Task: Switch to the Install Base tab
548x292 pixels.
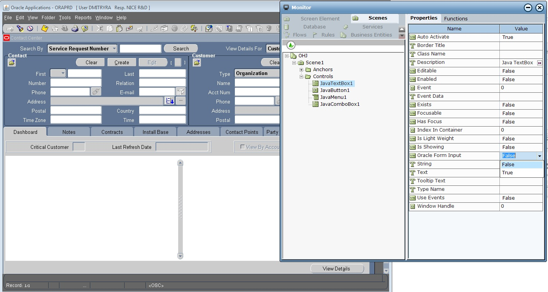Action: tap(155, 132)
